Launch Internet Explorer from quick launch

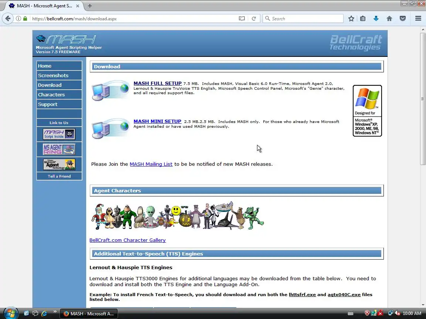44,313
